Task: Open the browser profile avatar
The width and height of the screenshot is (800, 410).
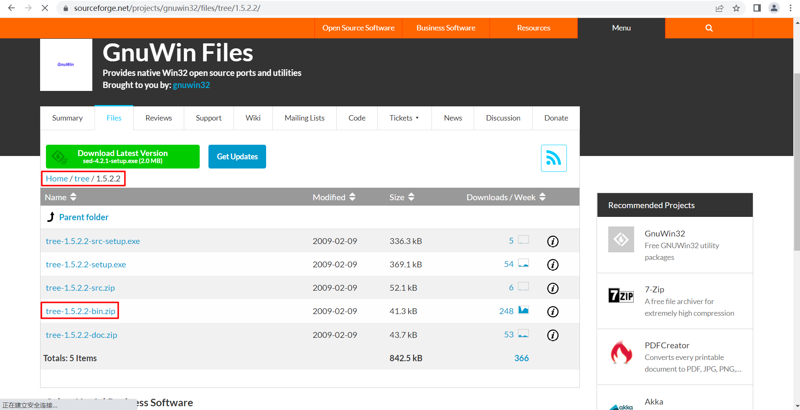Action: [x=774, y=8]
